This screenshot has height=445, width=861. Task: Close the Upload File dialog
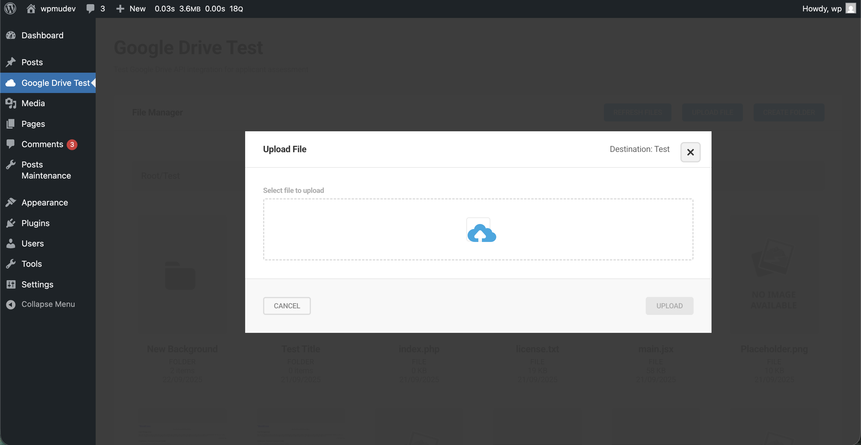pyautogui.click(x=690, y=152)
